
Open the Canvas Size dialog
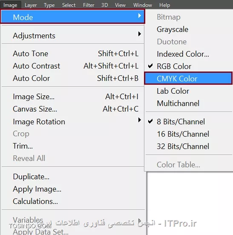(72, 109)
